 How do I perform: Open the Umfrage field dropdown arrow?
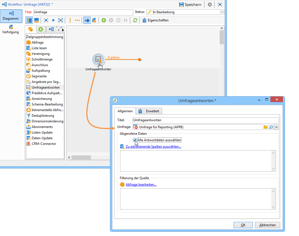coord(277,127)
